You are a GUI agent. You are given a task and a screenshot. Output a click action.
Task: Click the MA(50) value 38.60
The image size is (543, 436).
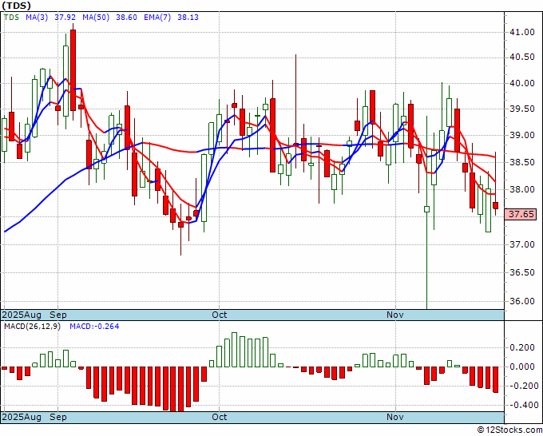tap(126, 18)
